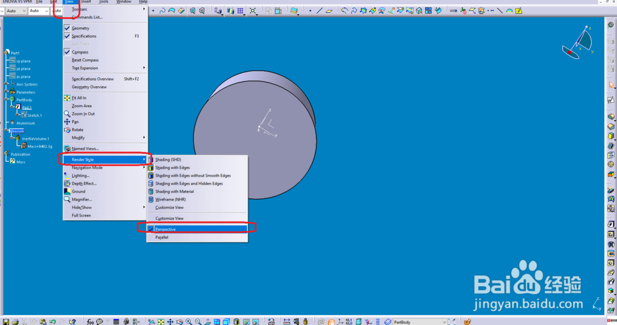The height and width of the screenshot is (325, 617).
Task: Open the second Auto dropdown
Action: click(x=38, y=11)
